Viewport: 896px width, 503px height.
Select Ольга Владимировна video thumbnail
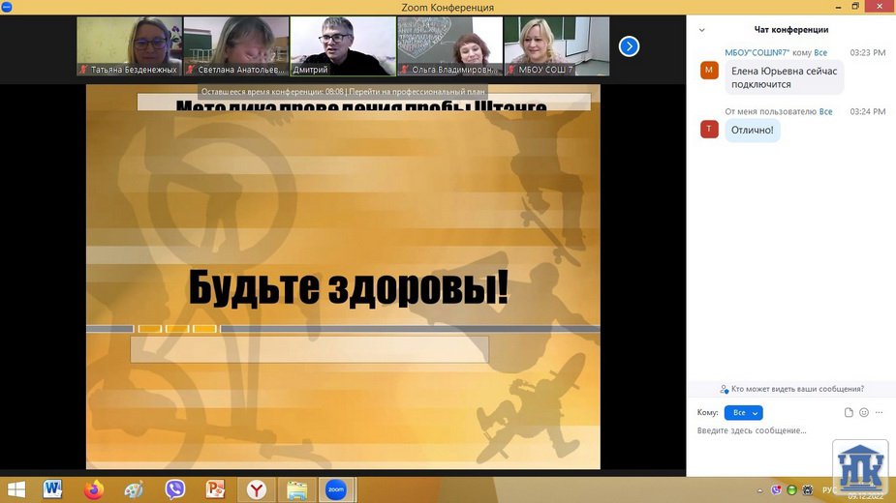(449, 45)
